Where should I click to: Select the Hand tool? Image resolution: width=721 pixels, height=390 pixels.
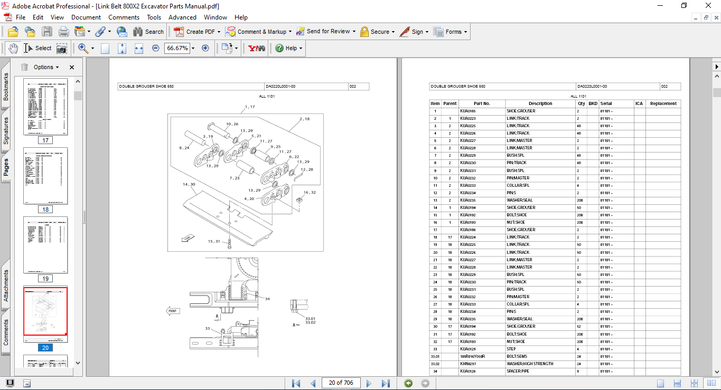13,48
